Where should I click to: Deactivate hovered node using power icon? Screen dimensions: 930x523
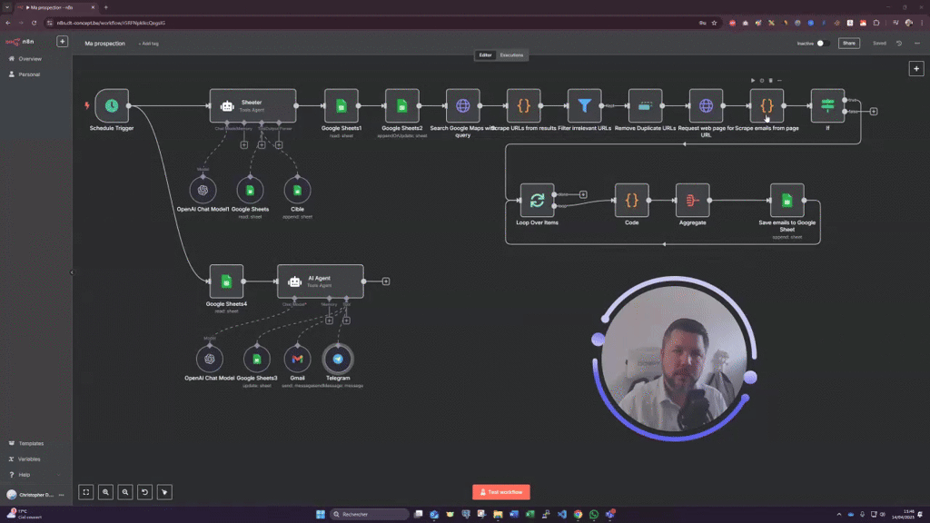point(762,81)
